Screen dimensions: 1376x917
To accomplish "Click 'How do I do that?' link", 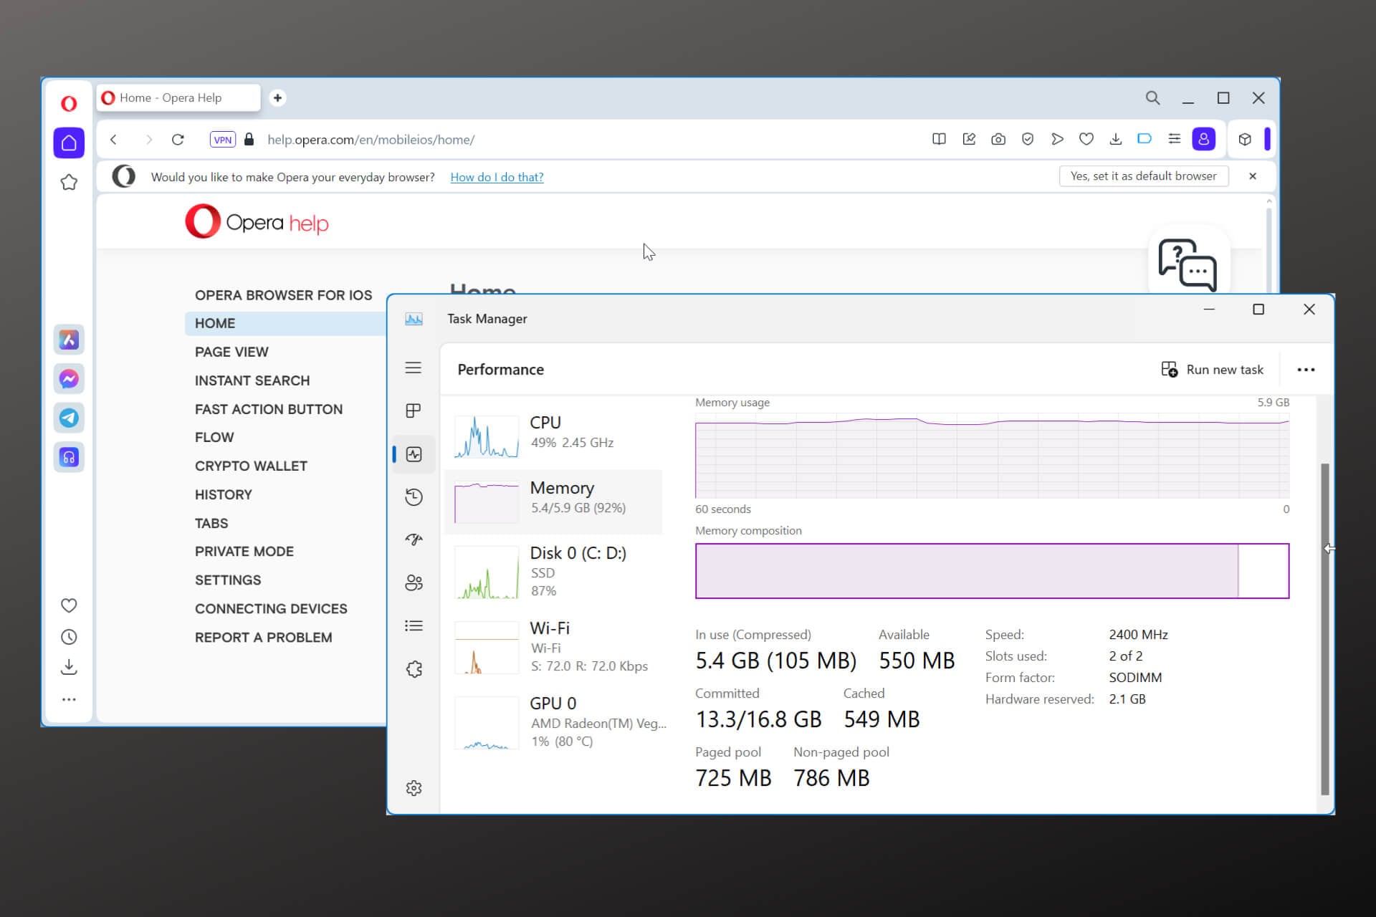I will (497, 177).
